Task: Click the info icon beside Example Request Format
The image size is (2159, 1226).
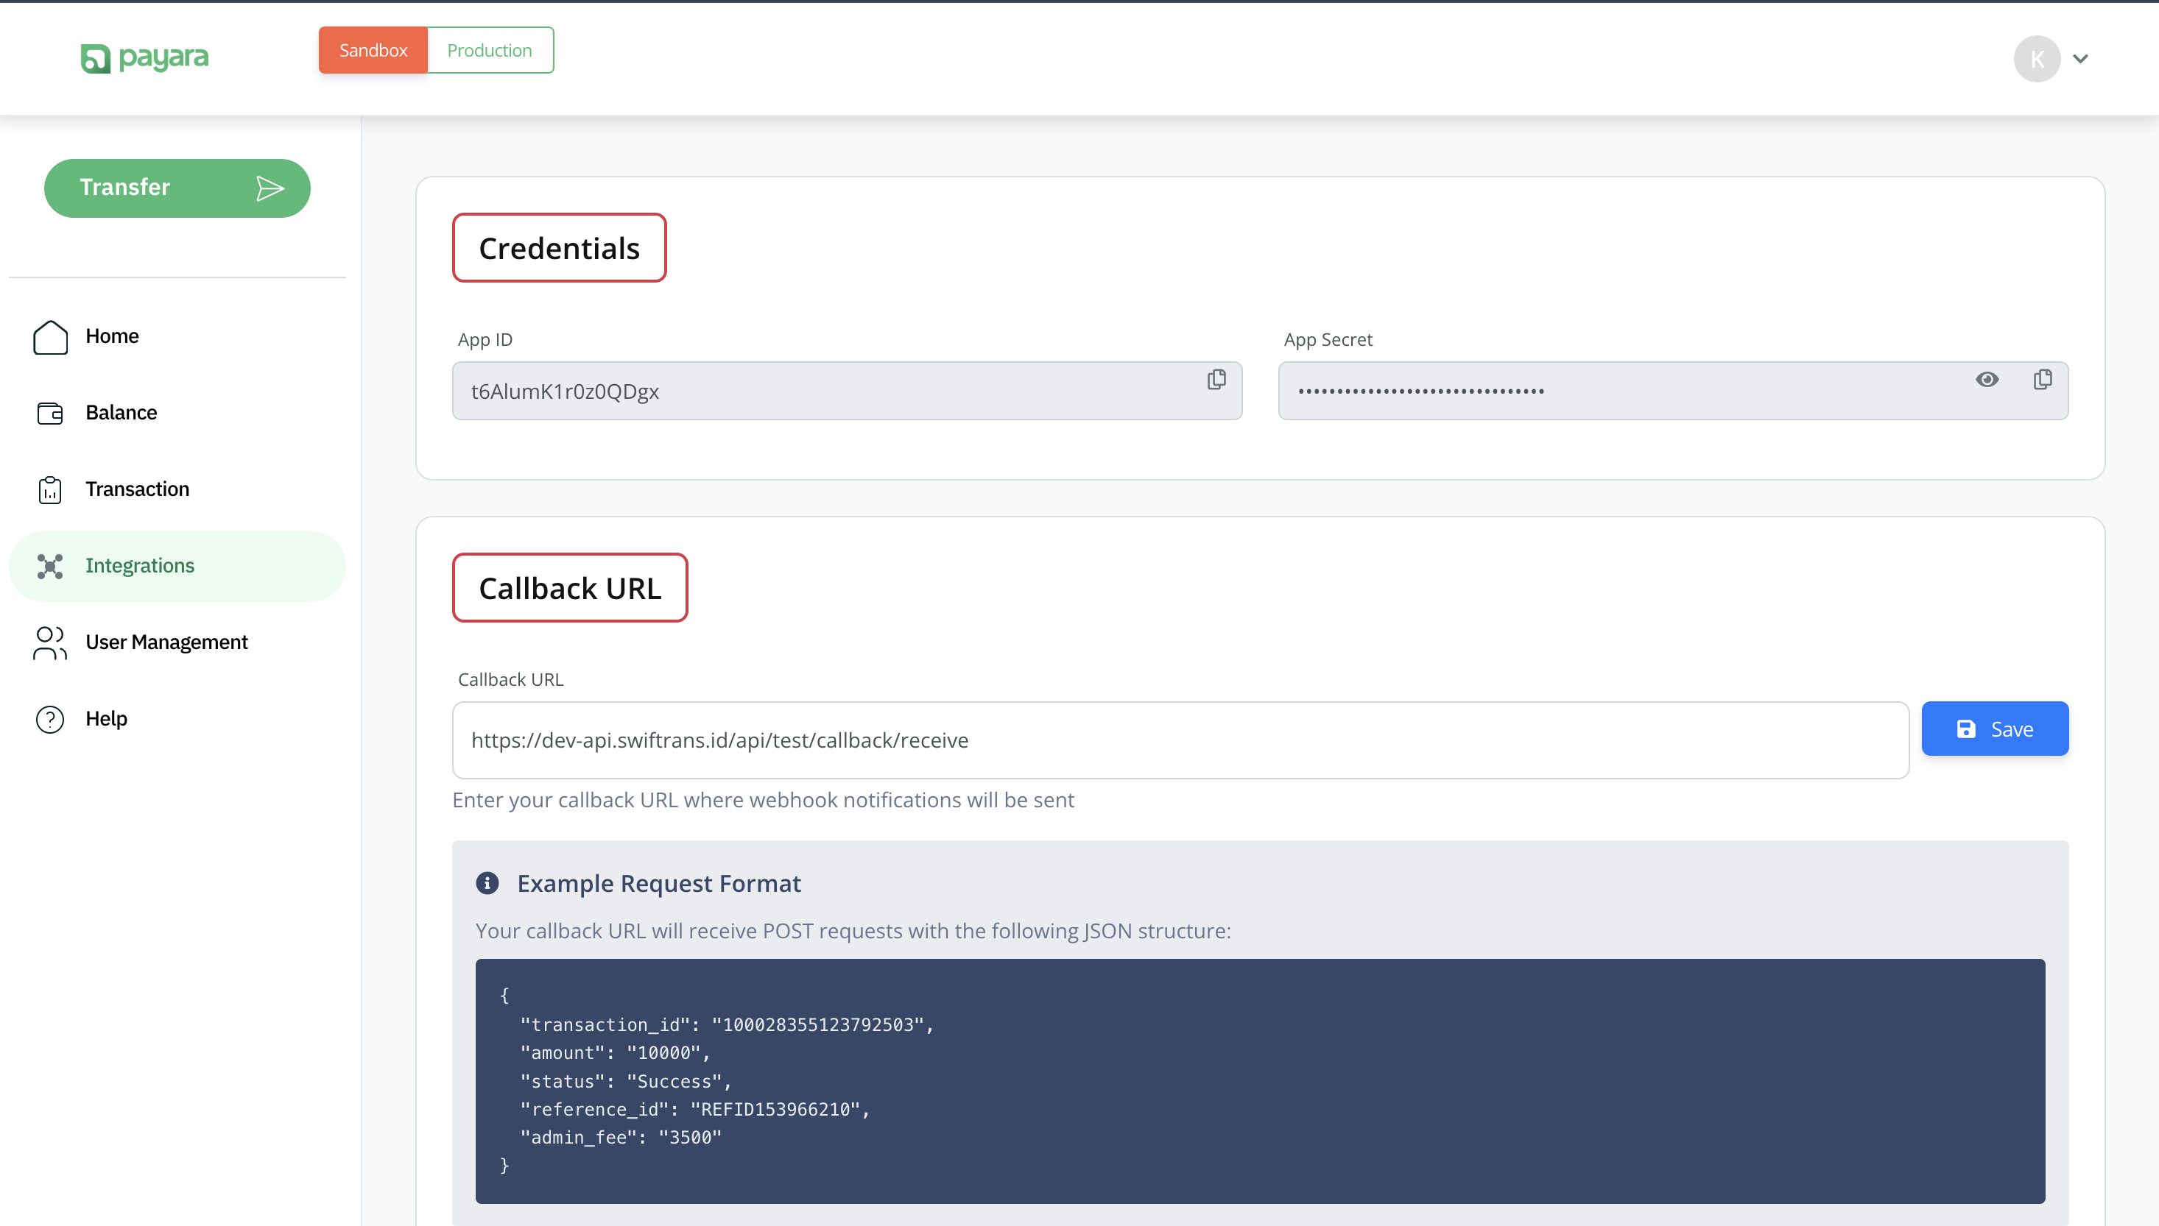Action: (x=487, y=883)
